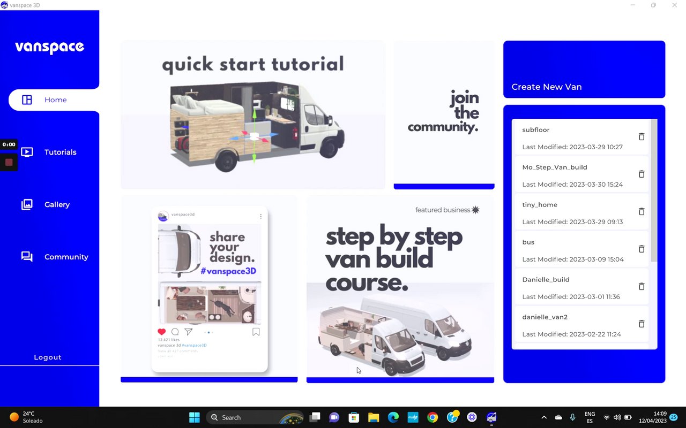The width and height of the screenshot is (686, 428).
Task: Open the quick start tutorial card
Action: tap(253, 115)
